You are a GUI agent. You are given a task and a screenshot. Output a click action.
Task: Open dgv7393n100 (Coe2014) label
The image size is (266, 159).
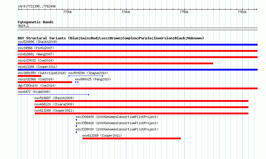tap(37, 85)
